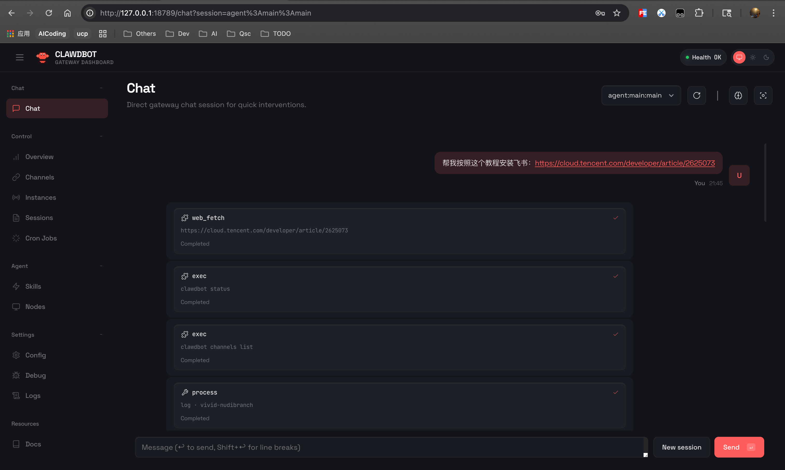Focus the Message input field
785x470 pixels.
(391, 447)
